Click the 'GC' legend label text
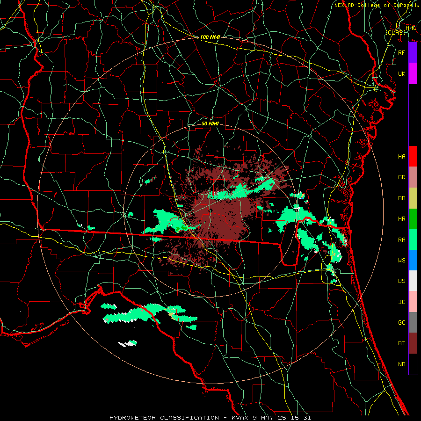The height and width of the screenshot is (421, 421). [401, 323]
